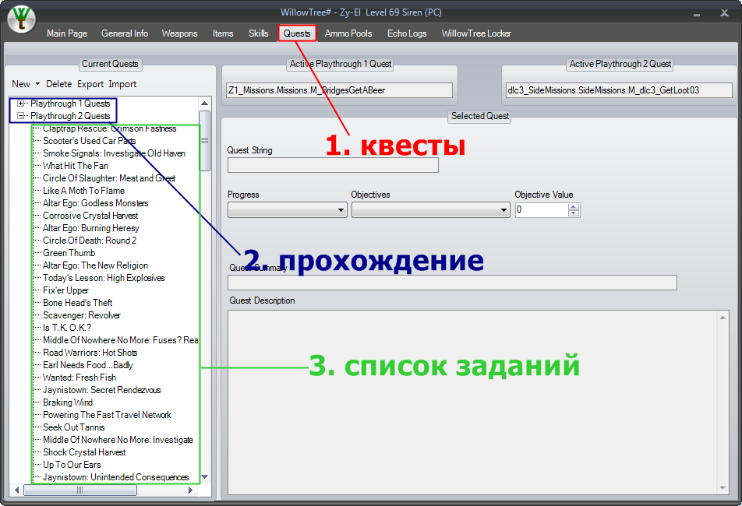Select the Playthrough 1 Quests label
The height and width of the screenshot is (506, 742).
70,104
